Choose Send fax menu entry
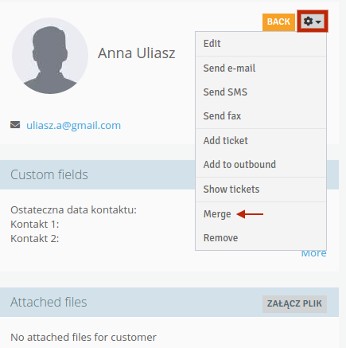The height and width of the screenshot is (348, 346). click(x=261, y=116)
